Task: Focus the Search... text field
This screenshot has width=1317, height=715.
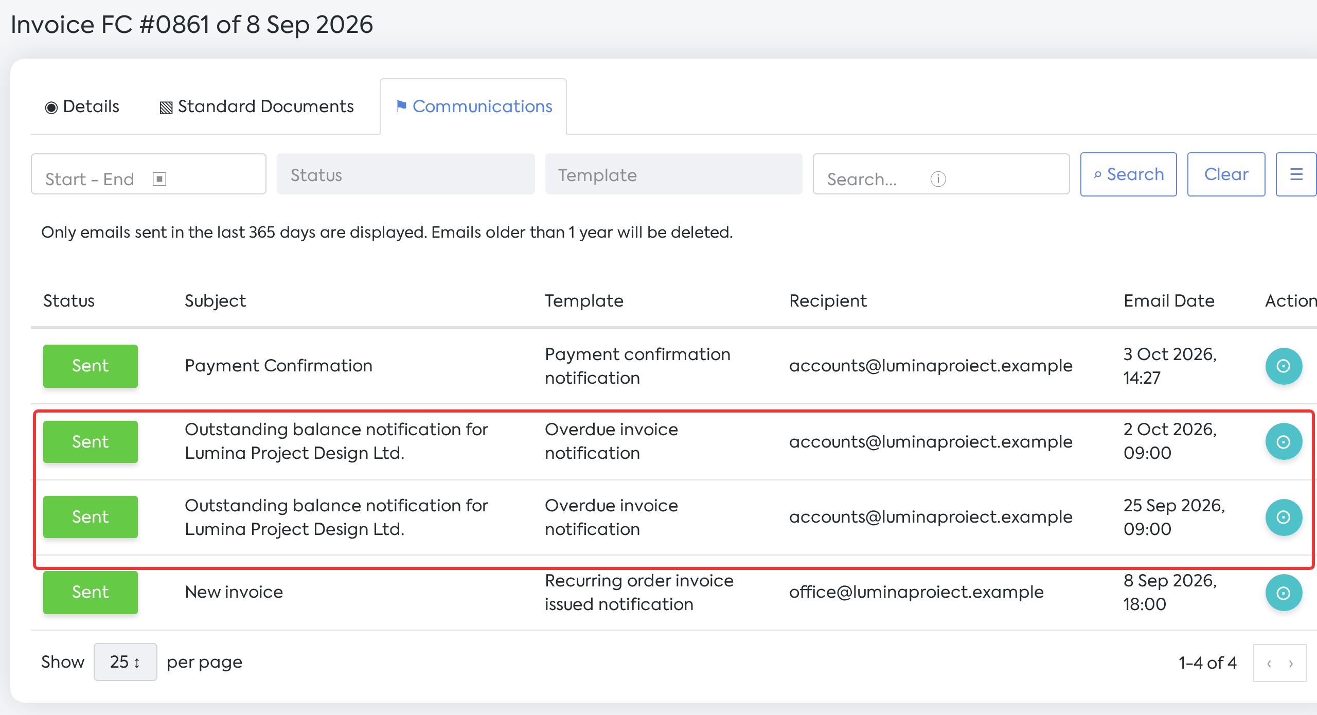Action: pyautogui.click(x=941, y=174)
